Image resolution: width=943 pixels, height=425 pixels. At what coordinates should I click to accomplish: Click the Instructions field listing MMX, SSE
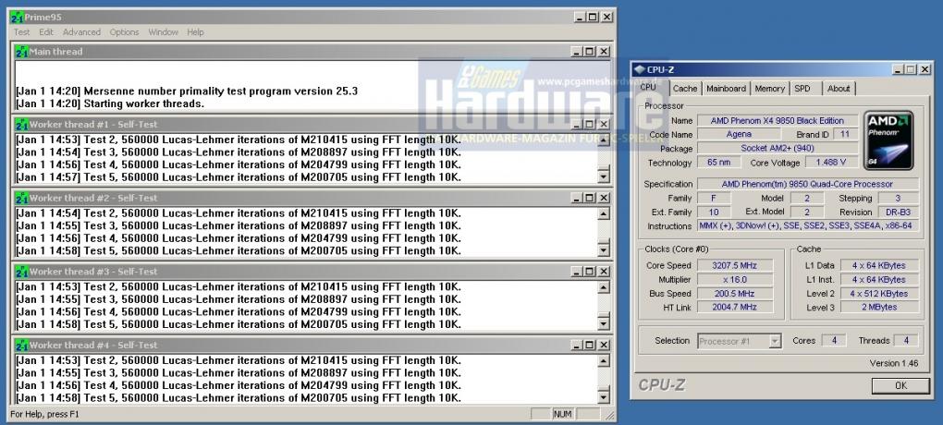pos(808,226)
